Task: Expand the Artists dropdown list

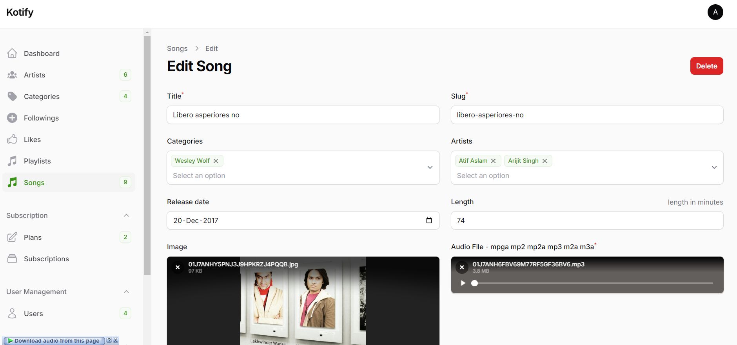Action: 714,167
